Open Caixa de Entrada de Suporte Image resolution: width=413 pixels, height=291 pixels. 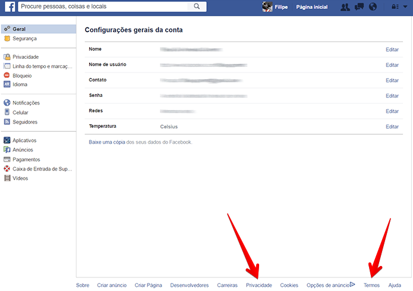coord(42,169)
